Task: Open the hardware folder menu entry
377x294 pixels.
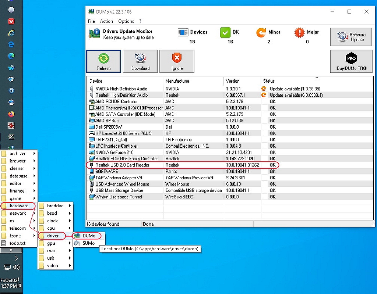Action: (19, 206)
